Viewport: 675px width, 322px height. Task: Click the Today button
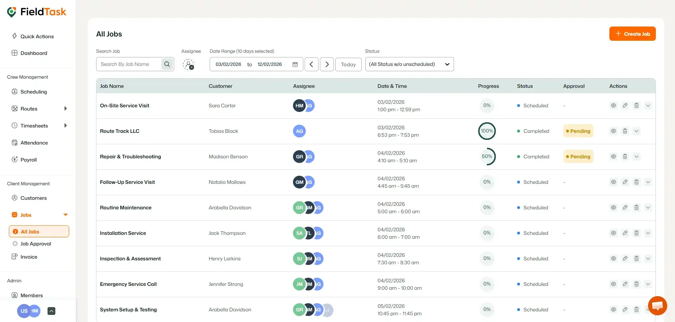348,64
